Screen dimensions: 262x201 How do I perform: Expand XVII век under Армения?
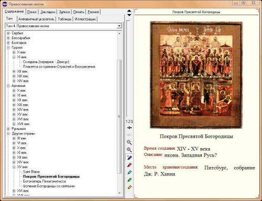point(14,124)
